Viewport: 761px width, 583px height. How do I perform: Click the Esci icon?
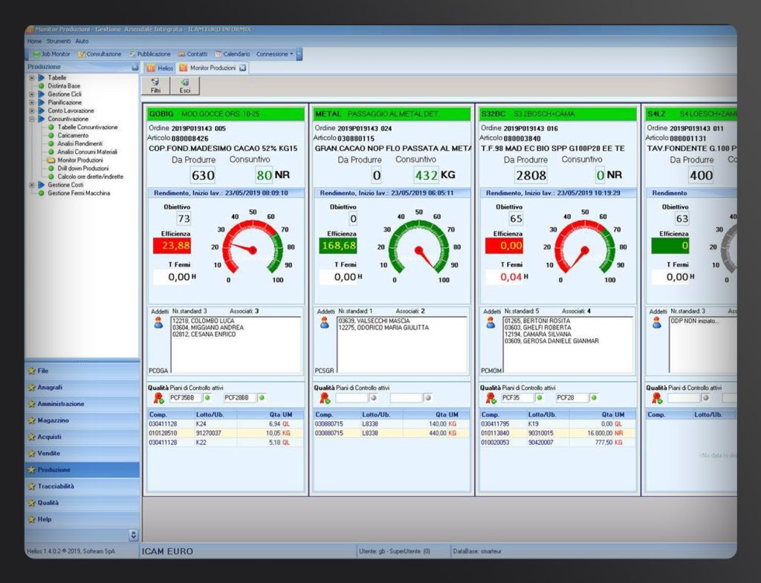click(184, 82)
